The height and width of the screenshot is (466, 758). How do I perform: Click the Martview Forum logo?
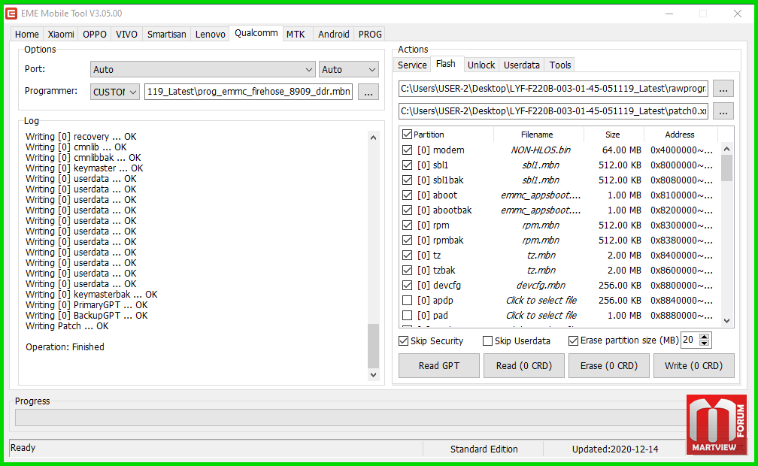(x=716, y=425)
